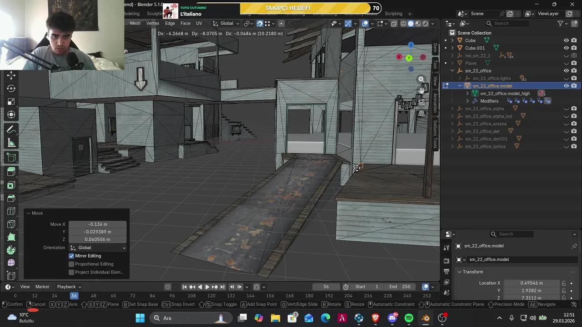The height and width of the screenshot is (327, 582).
Task: Open the Windows Start menu
Action: pos(140,318)
